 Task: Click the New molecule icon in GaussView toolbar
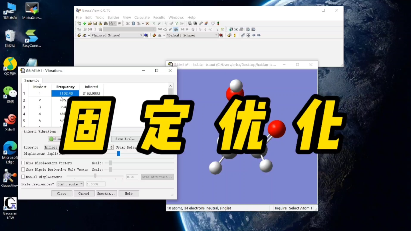tap(79, 23)
